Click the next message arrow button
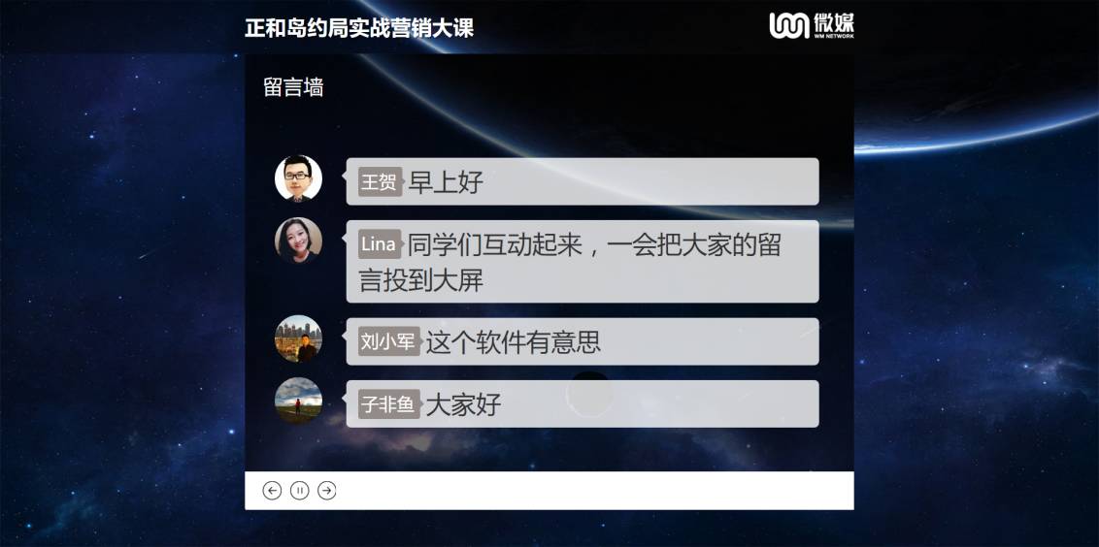This screenshot has height=547, width=1099. [x=326, y=491]
